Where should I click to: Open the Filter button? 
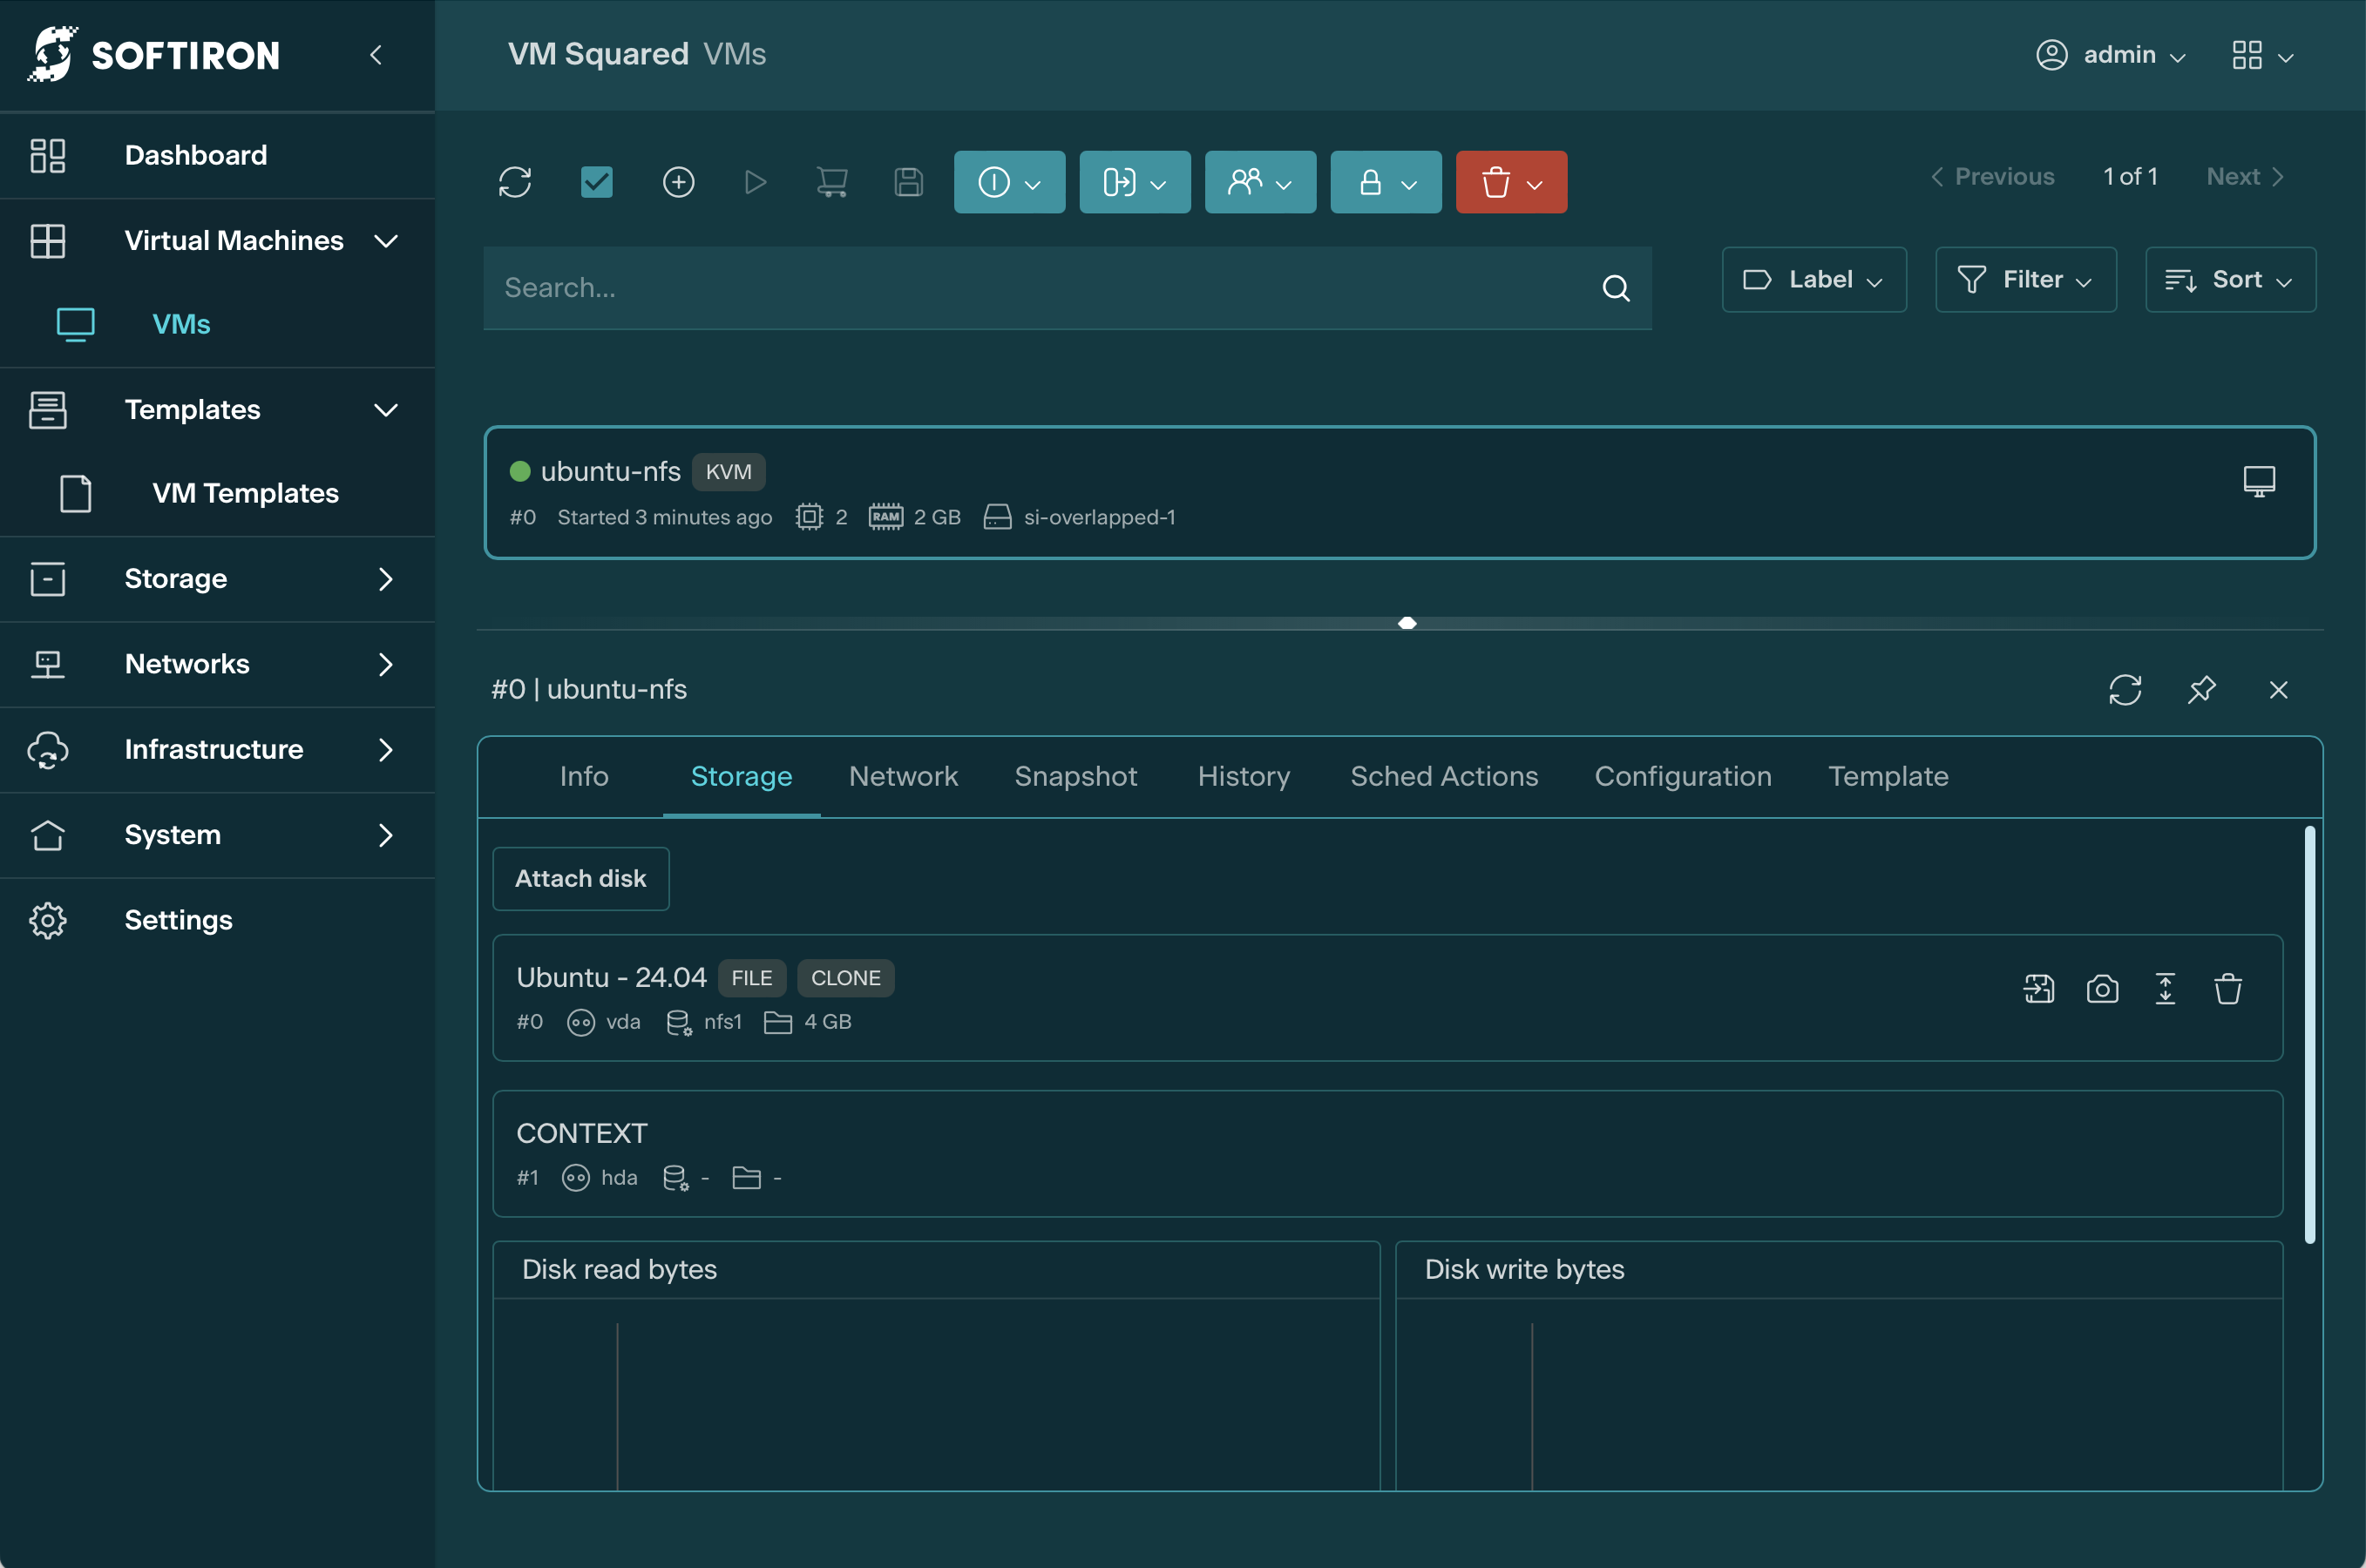[2025, 280]
